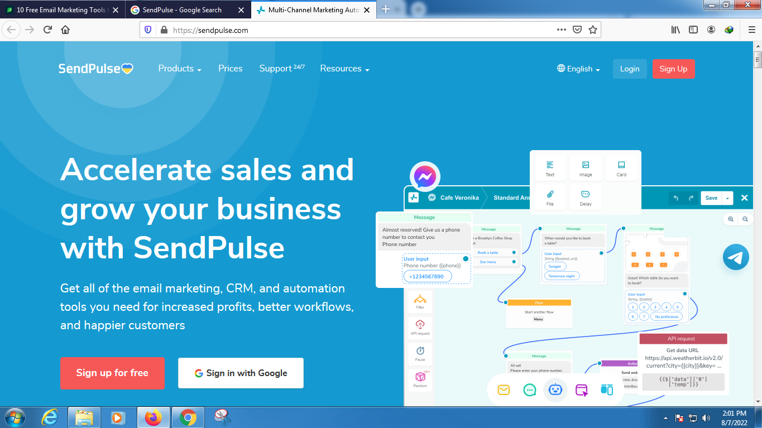Click the API request block icon
This screenshot has width=762, height=428.
click(x=420, y=328)
